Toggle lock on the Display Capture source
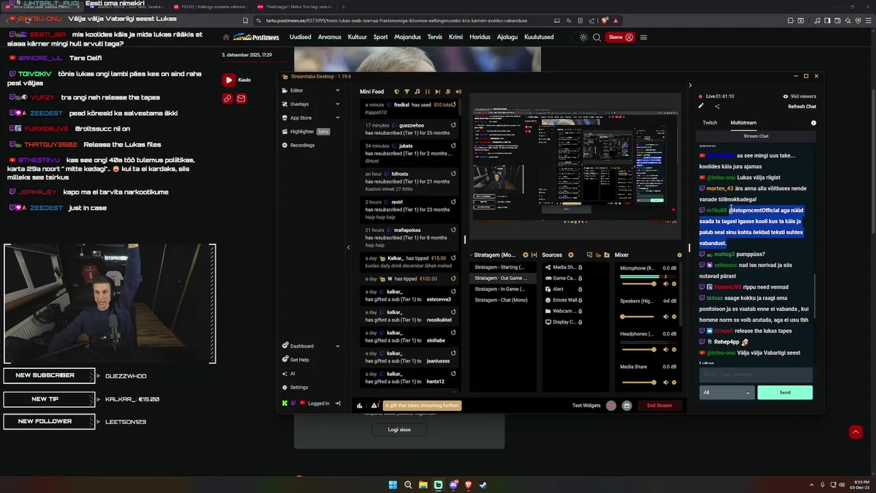 580,322
